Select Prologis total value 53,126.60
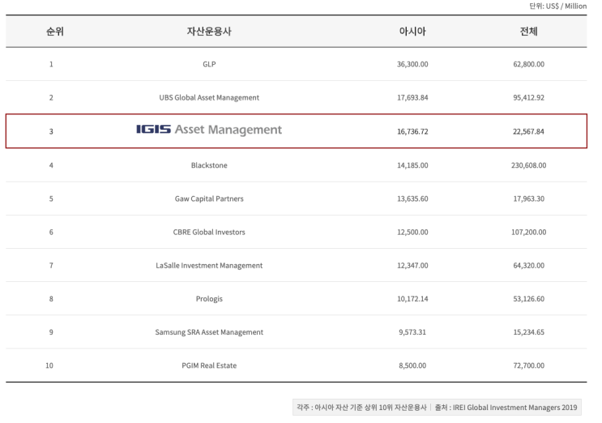602x423 pixels. (528, 299)
